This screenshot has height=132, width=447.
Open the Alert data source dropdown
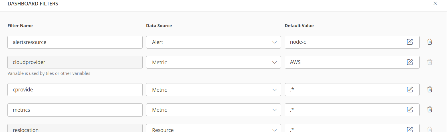pos(213,42)
